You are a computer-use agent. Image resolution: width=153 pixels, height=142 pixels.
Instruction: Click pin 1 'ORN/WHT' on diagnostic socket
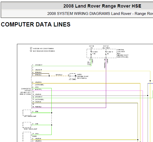(39, 65)
